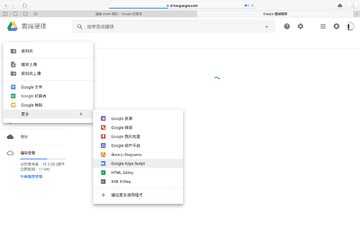The image size is (360, 225).
Task: Click the plus icon for connecting more apps
Action: (x=103, y=195)
